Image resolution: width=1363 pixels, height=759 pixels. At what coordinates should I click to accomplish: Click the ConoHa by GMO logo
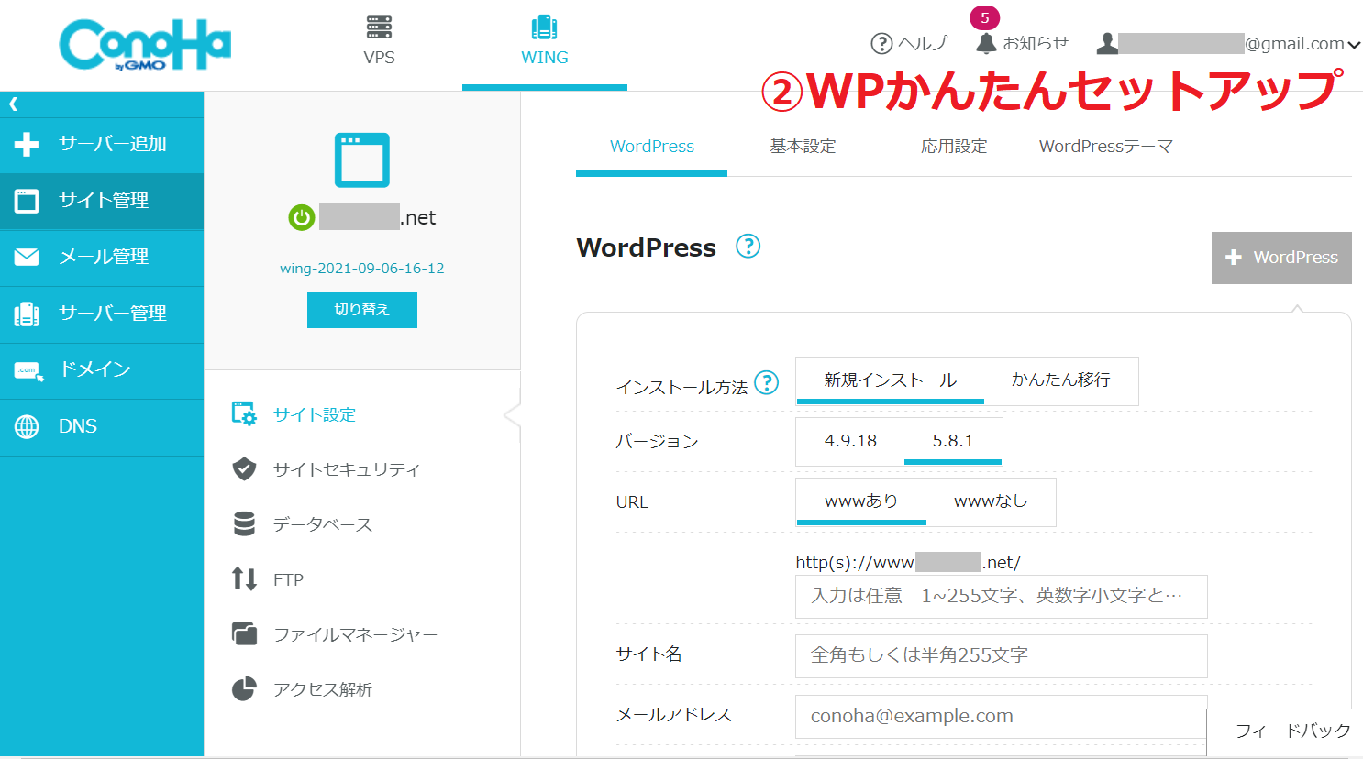(x=145, y=45)
